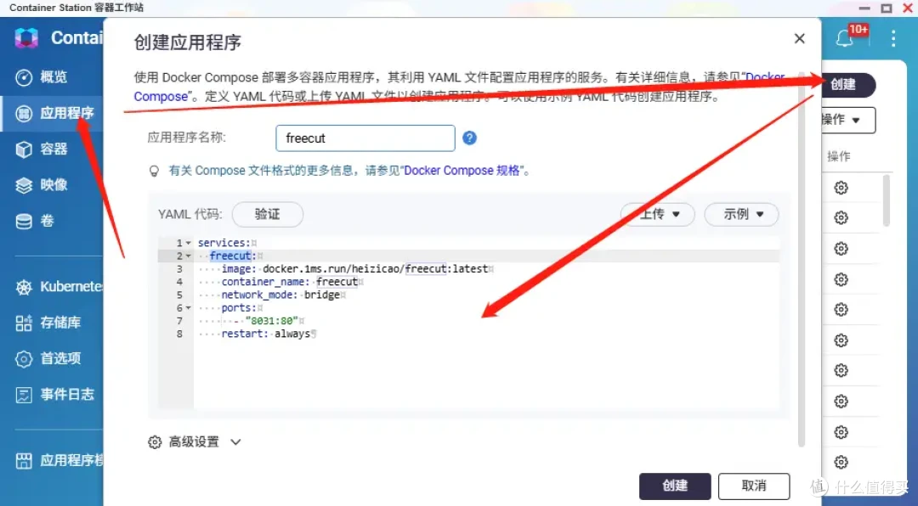918x506 pixels.
Task: Click the background Create (创建) button at top right
Action: coord(848,85)
